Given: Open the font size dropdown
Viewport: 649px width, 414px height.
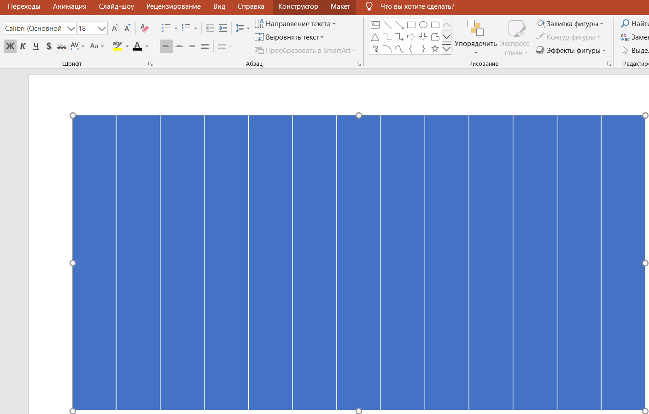Looking at the screenshot, I should 102,29.
